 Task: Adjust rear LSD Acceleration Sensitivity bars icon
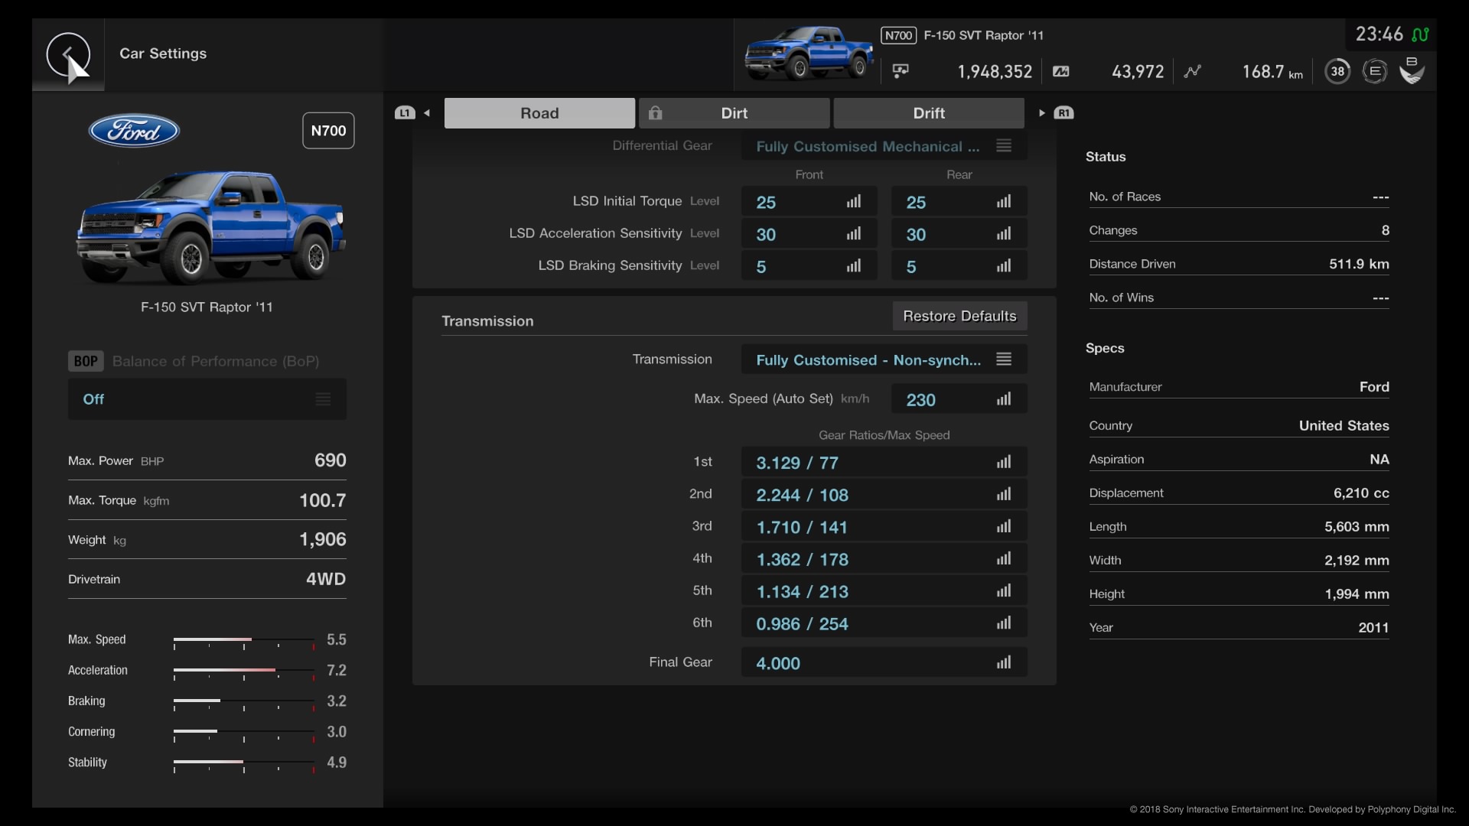tap(1003, 234)
